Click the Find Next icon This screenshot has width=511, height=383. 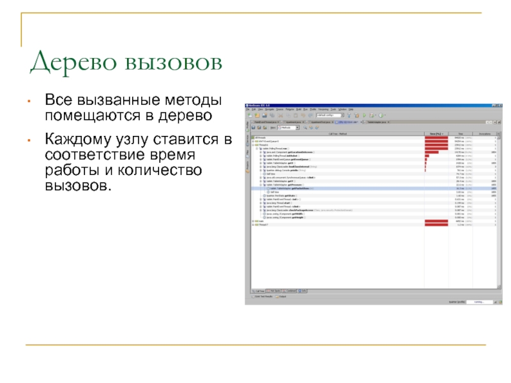pyautogui.click(x=317, y=128)
